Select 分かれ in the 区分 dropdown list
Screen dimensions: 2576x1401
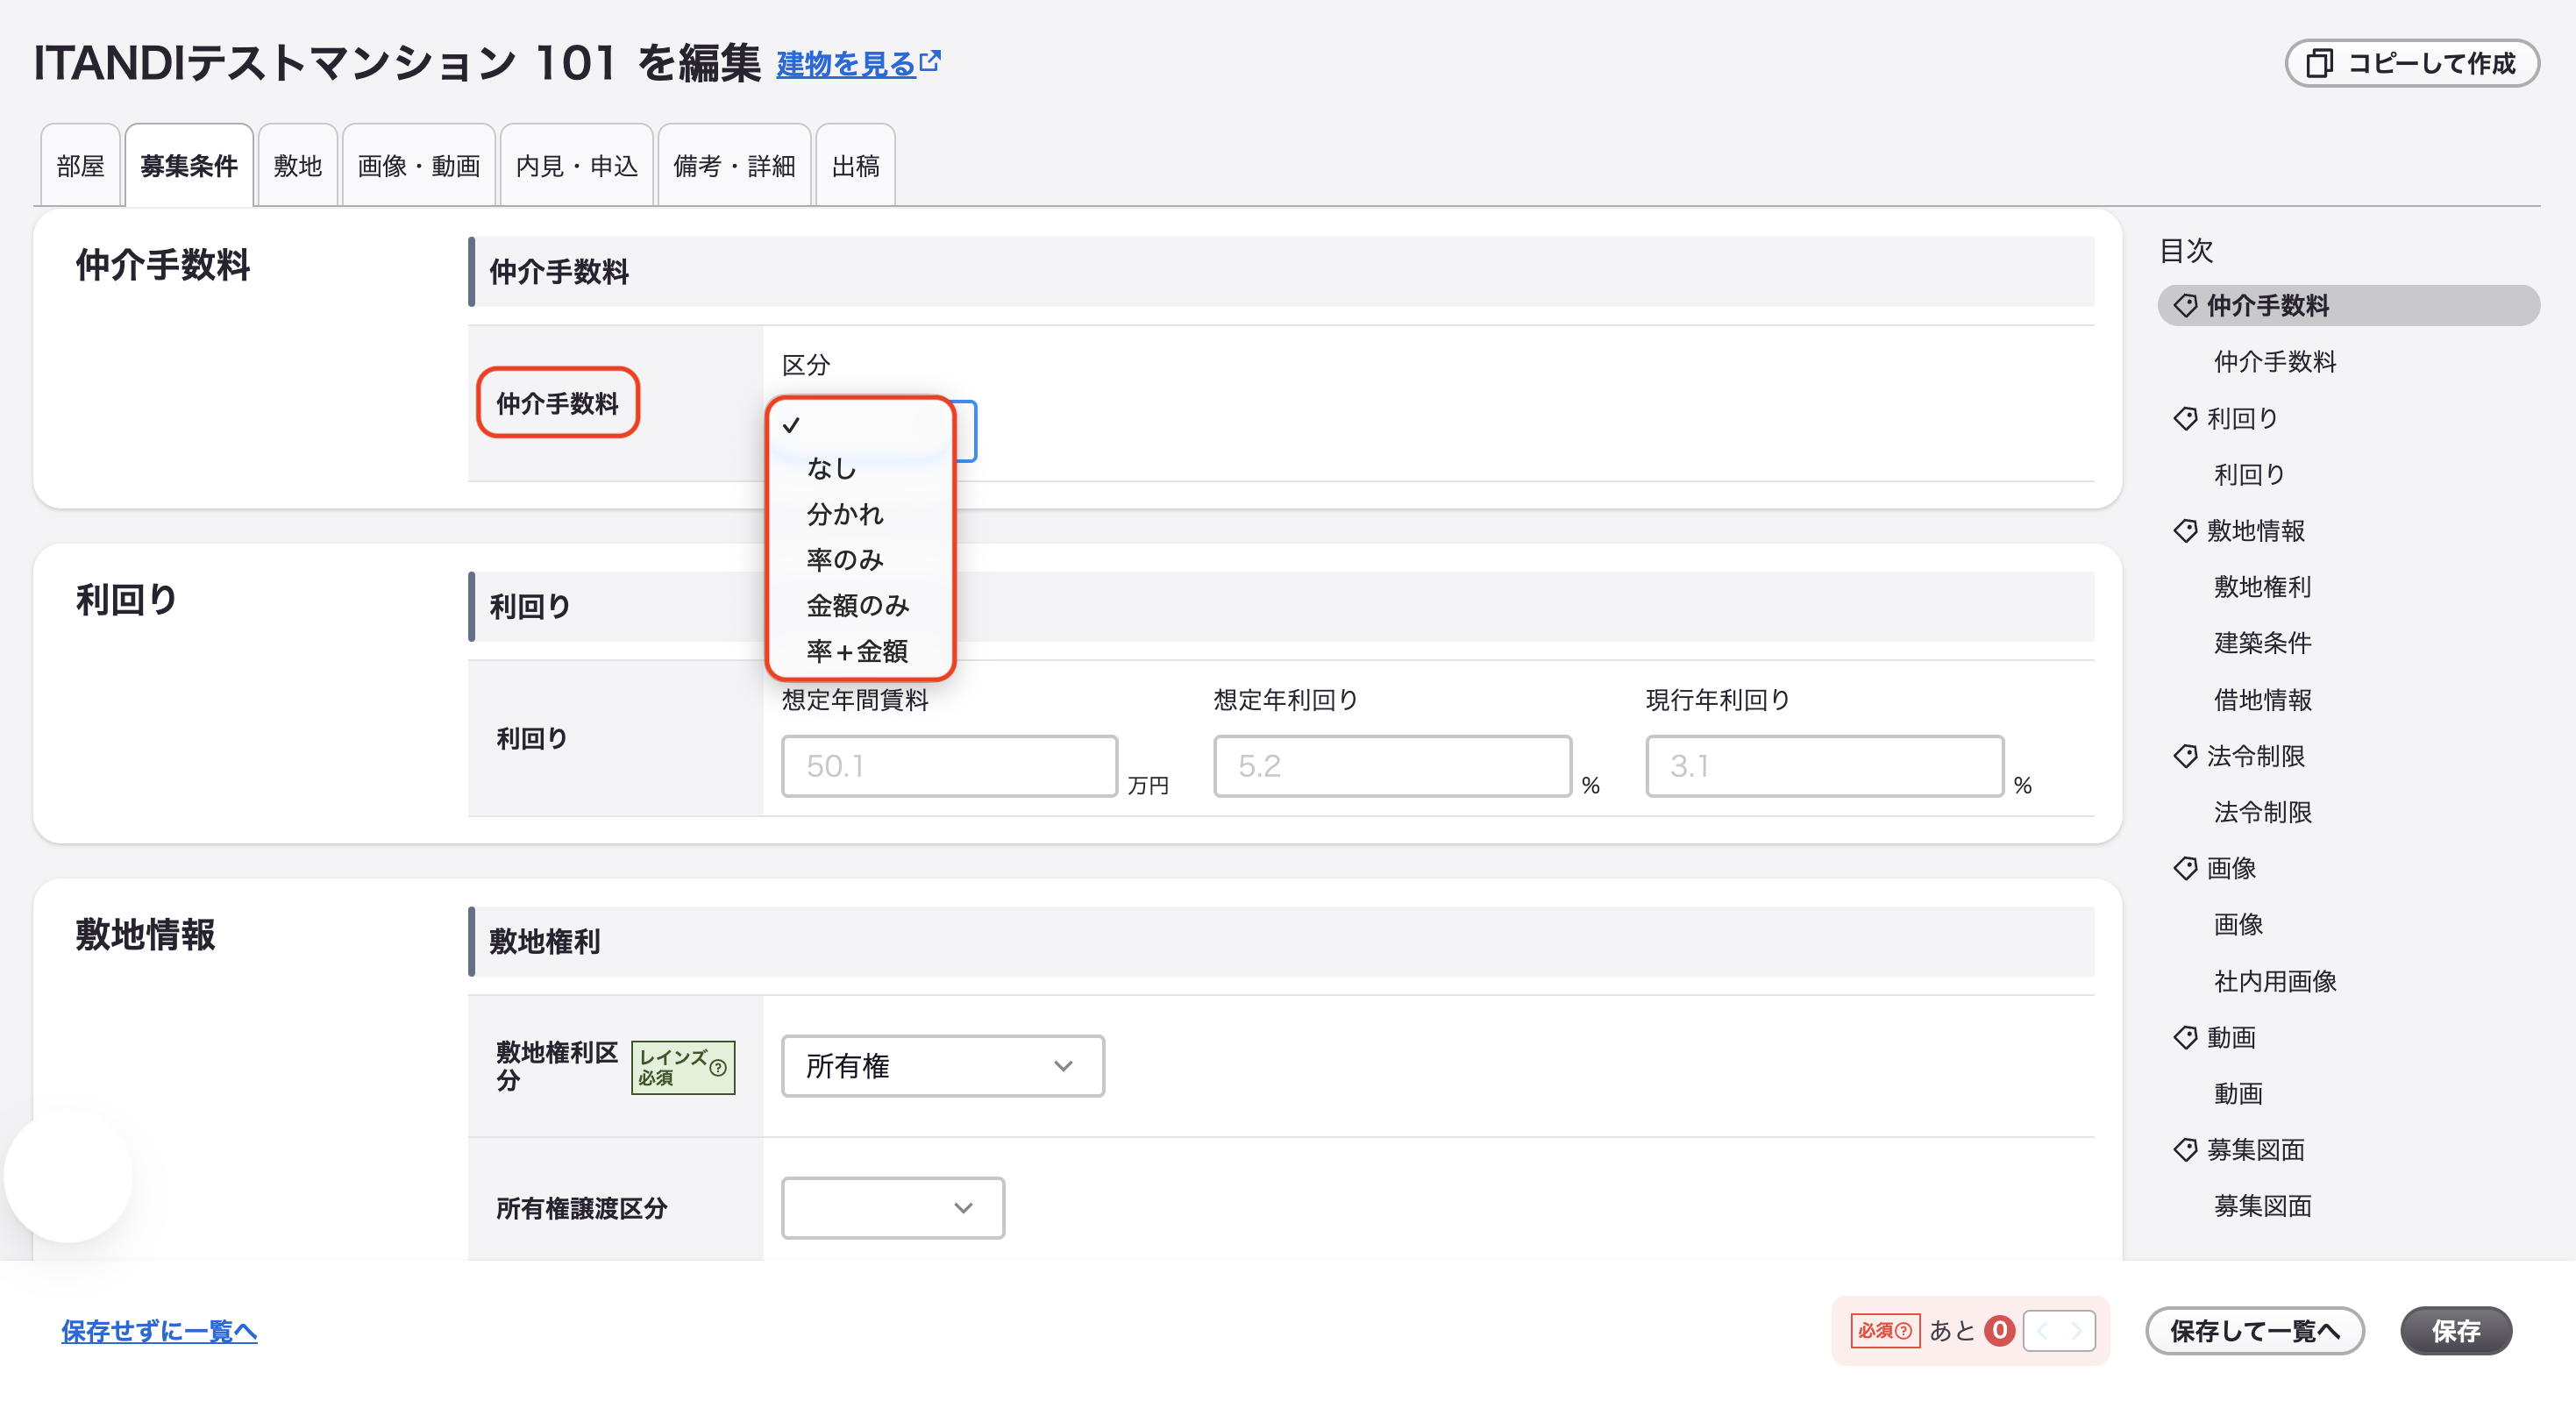[x=860, y=514]
